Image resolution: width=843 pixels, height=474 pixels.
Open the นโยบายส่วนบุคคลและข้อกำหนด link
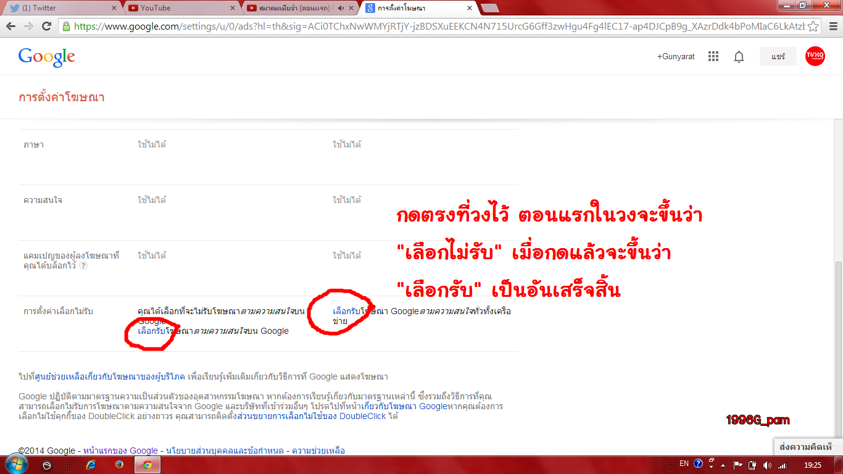[225, 451]
